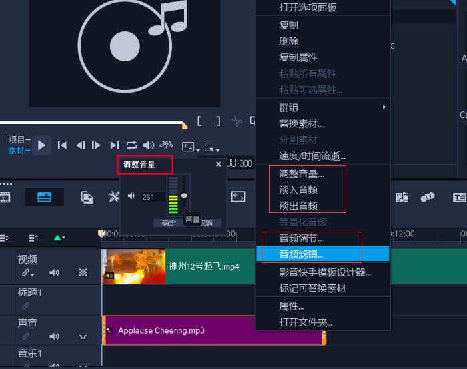Viewport: 467px width, 369px height.
Task: Step back one frame
Action: click(81, 145)
